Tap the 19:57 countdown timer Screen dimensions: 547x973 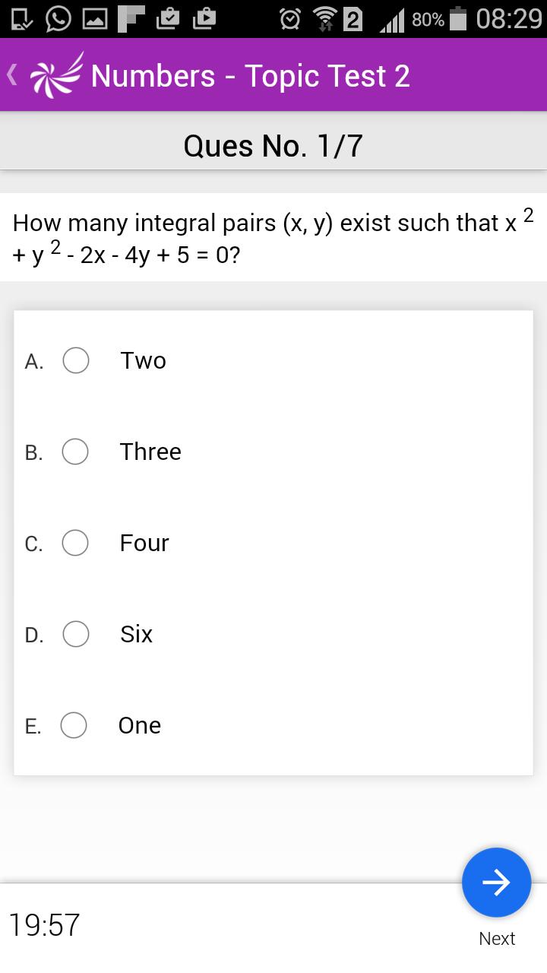point(44,925)
